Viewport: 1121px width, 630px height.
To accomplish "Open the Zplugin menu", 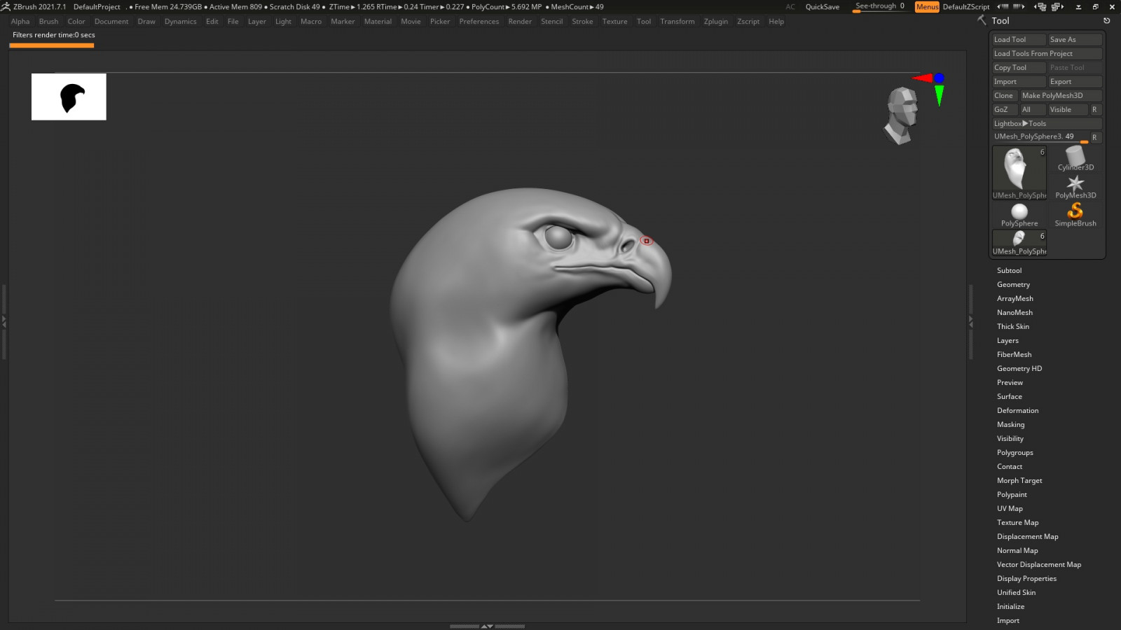I will (x=715, y=22).
